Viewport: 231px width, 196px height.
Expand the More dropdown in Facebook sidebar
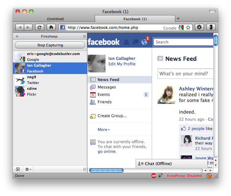click(104, 130)
